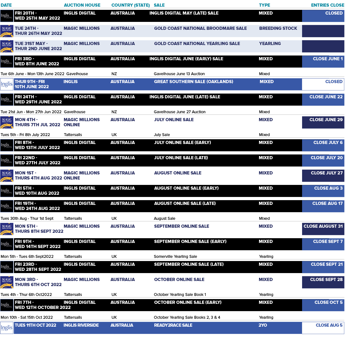Select date 'Tues 30th Aug - Thur 1st Sept'
348x340 pixels.
pos(27,218)
